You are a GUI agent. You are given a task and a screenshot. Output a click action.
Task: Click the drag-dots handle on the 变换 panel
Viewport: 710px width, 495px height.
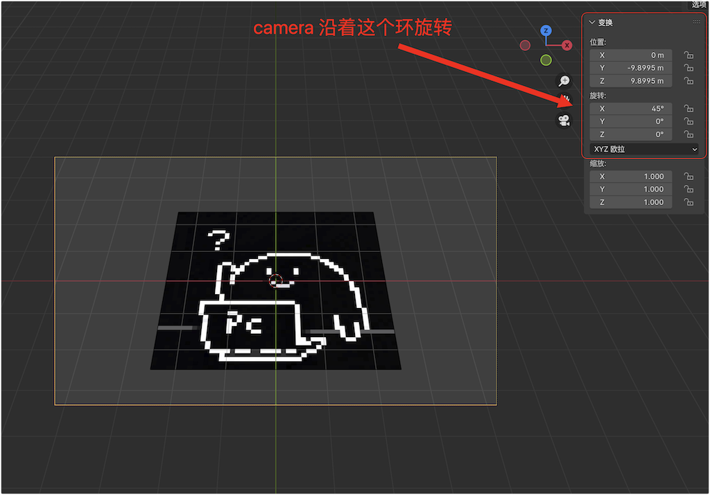coord(696,22)
